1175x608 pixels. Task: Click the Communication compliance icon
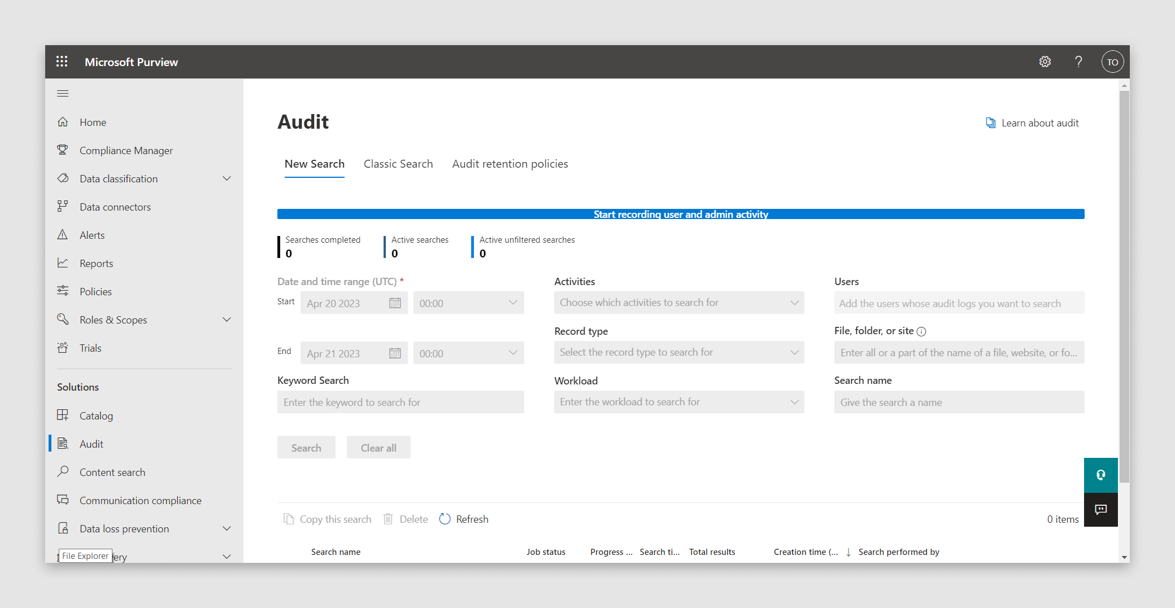[63, 500]
